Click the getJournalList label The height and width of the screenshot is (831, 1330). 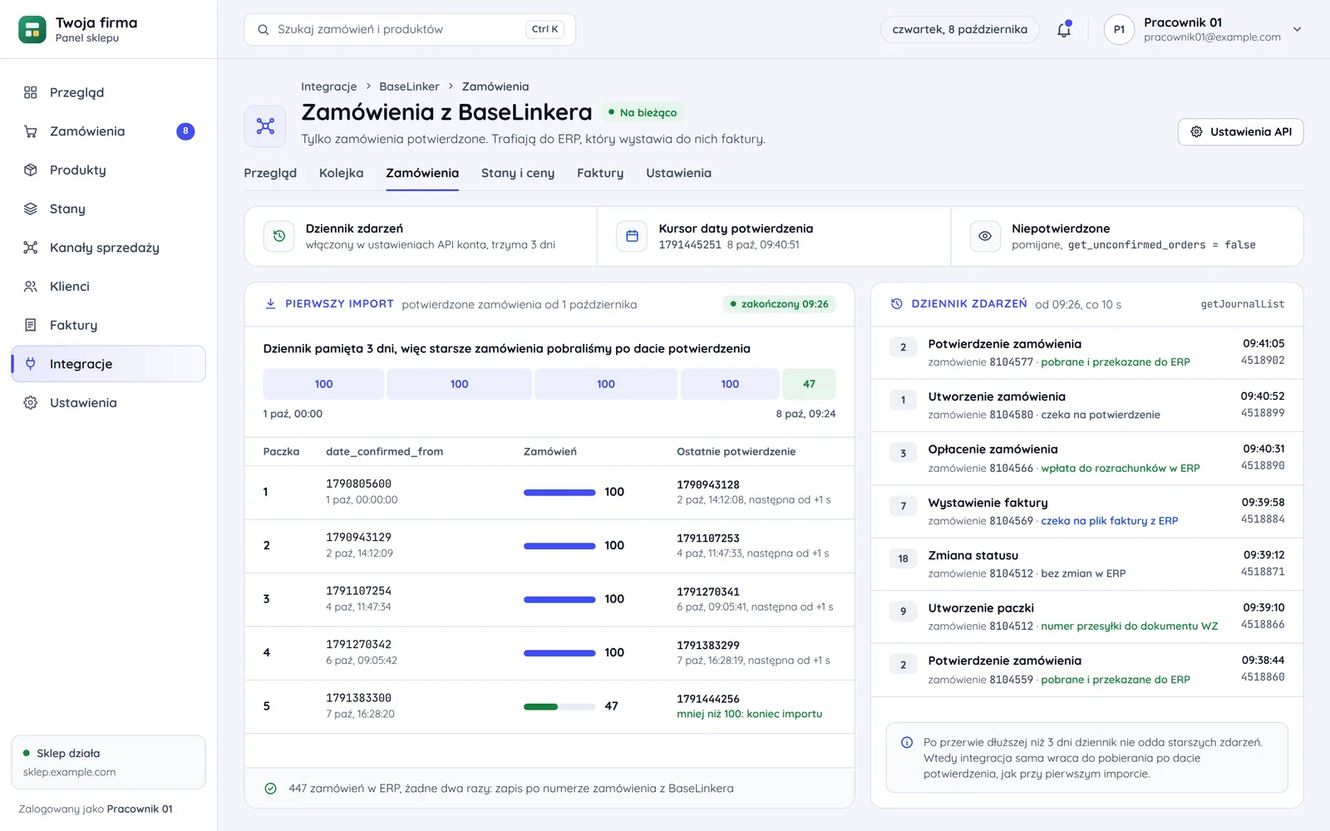[1242, 304]
